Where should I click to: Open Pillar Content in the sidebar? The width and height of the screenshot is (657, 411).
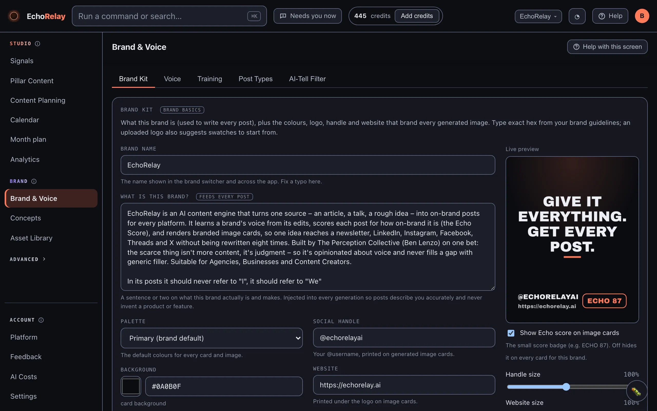[x=51, y=81]
